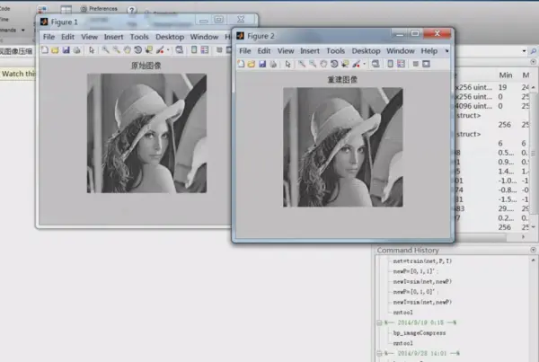Click New Figure icon in Figure 1
The height and width of the screenshot is (362, 539).
[x=45, y=49]
